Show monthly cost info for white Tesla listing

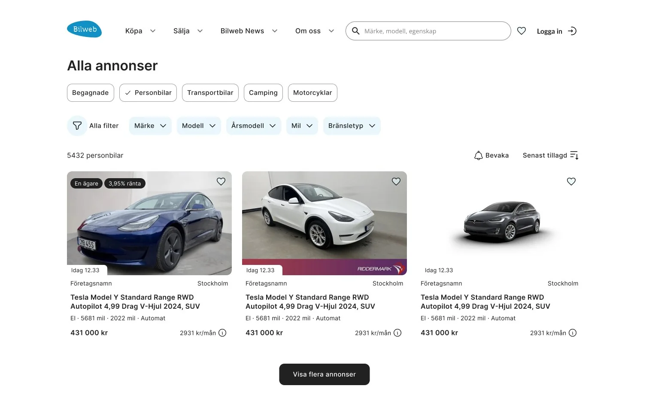pos(397,333)
